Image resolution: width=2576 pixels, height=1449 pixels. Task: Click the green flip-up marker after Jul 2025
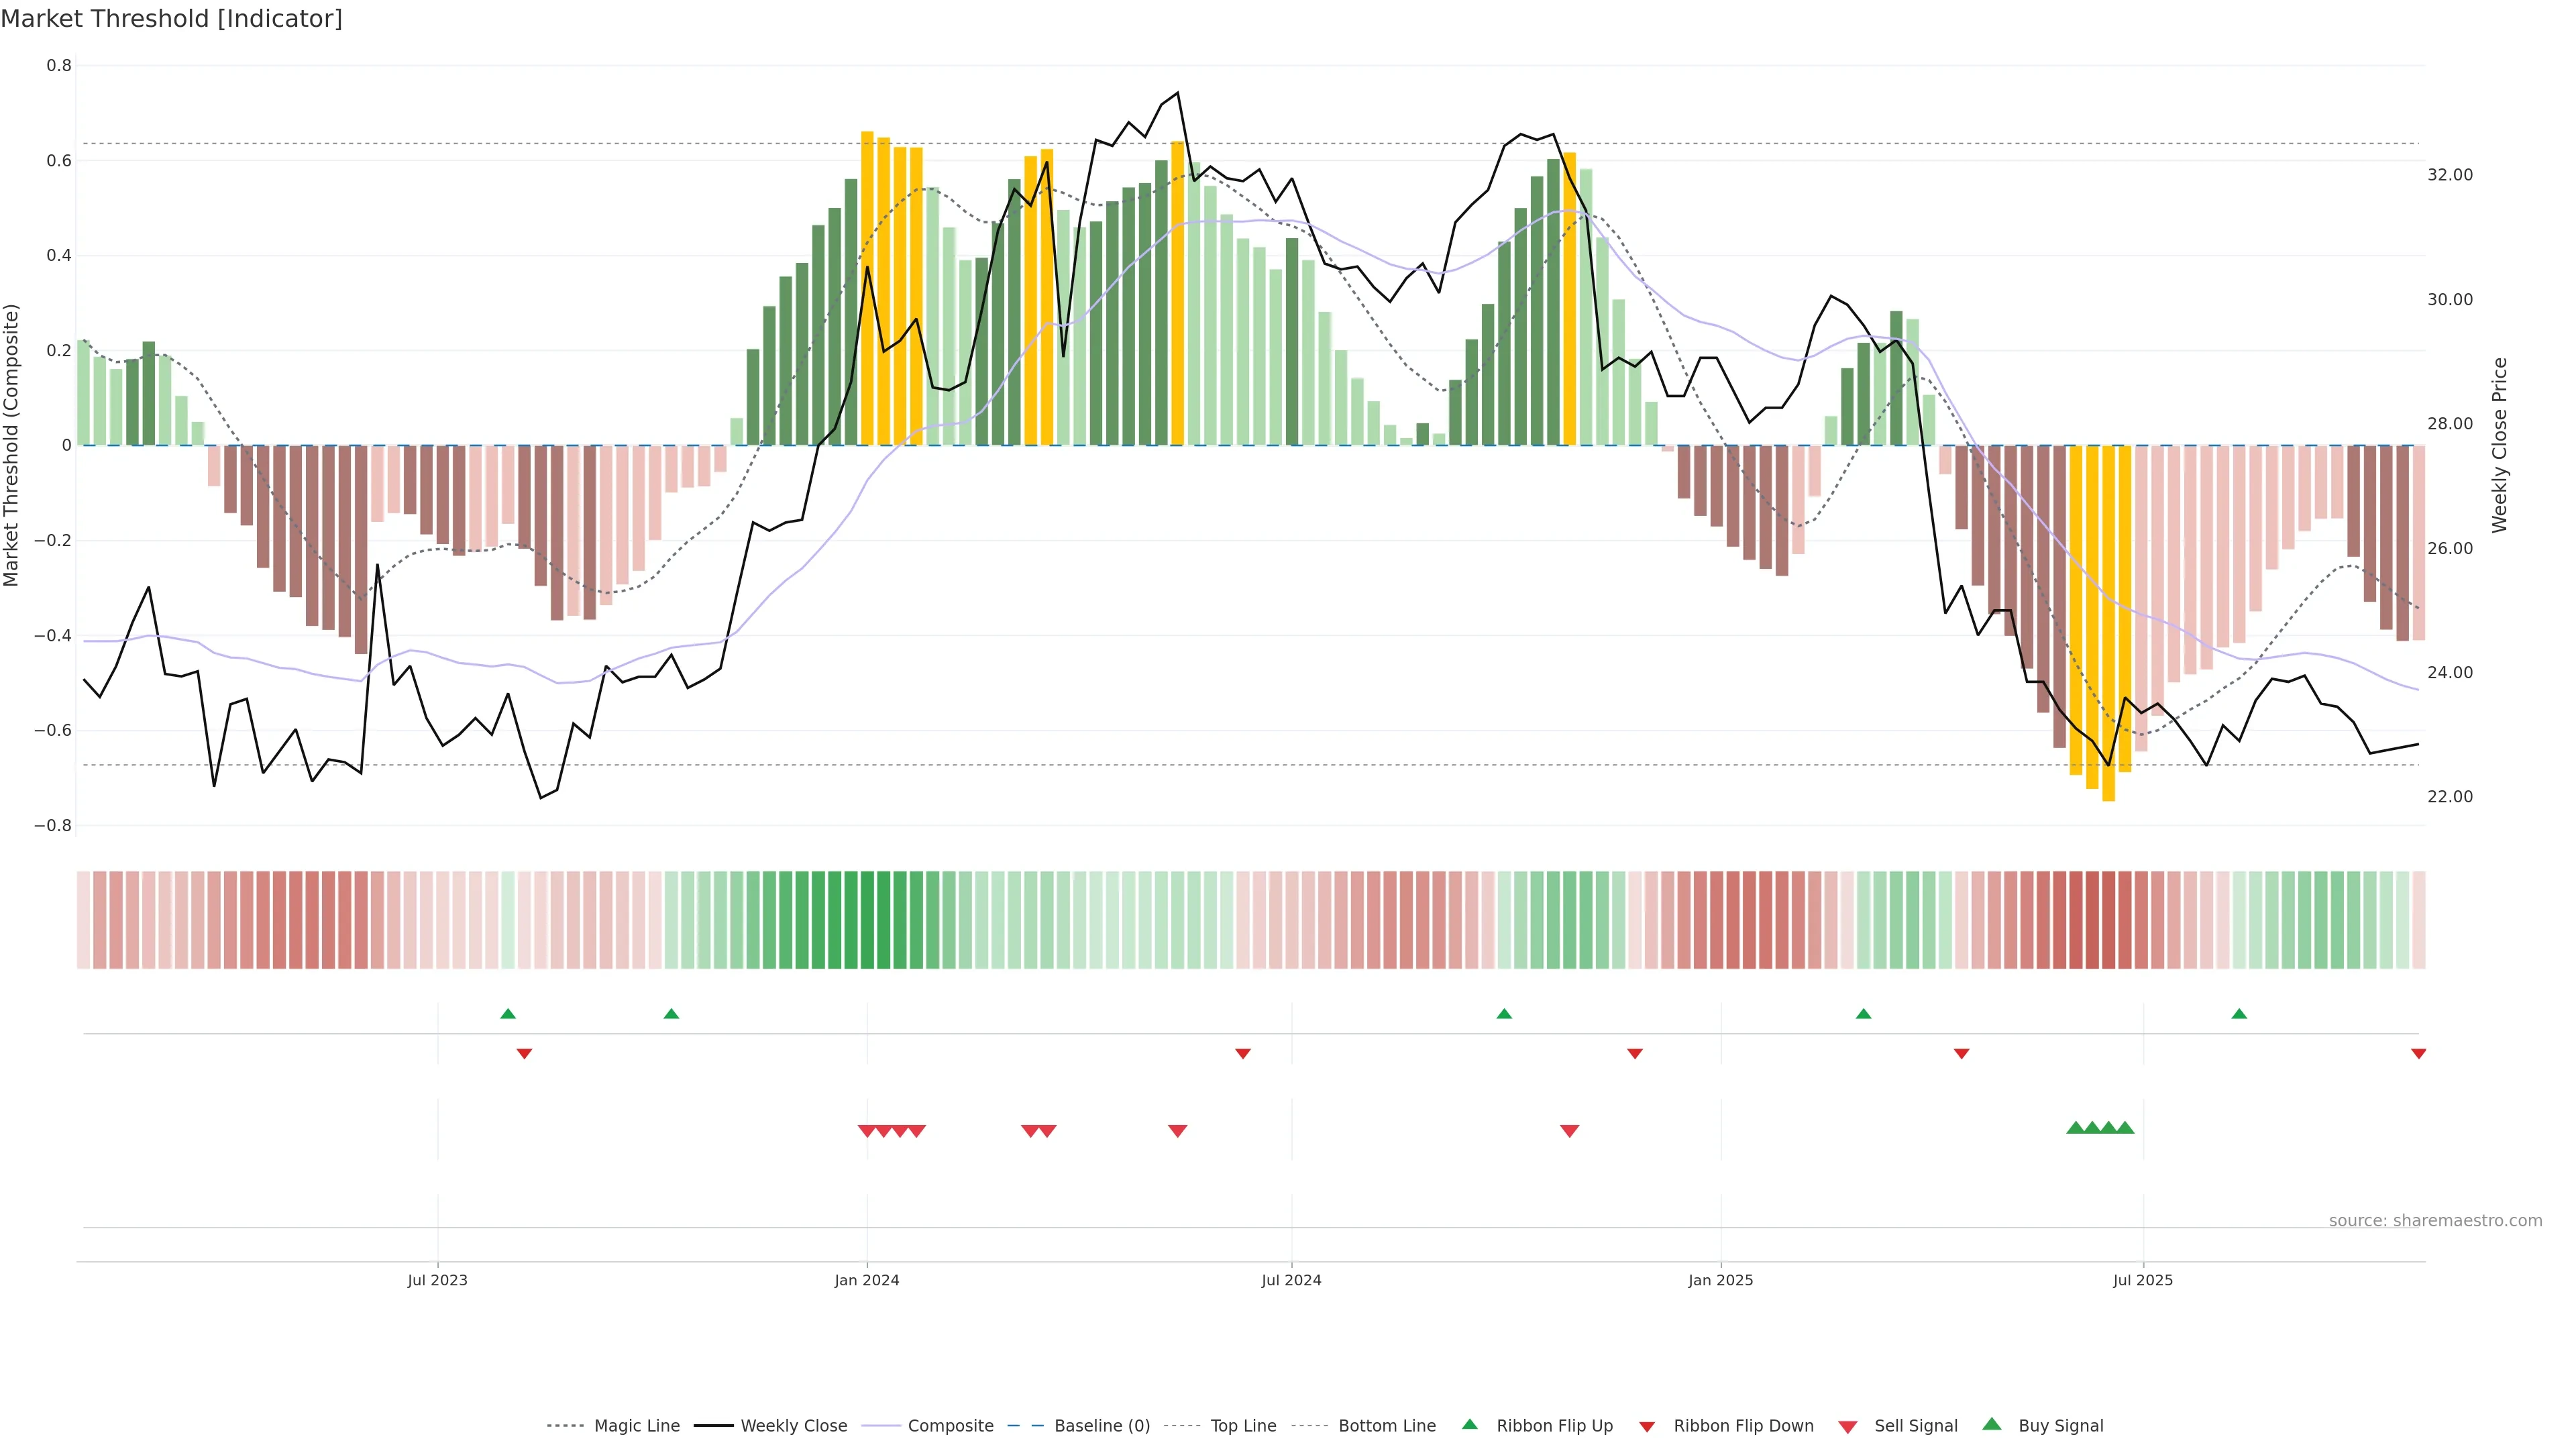click(x=2239, y=1014)
